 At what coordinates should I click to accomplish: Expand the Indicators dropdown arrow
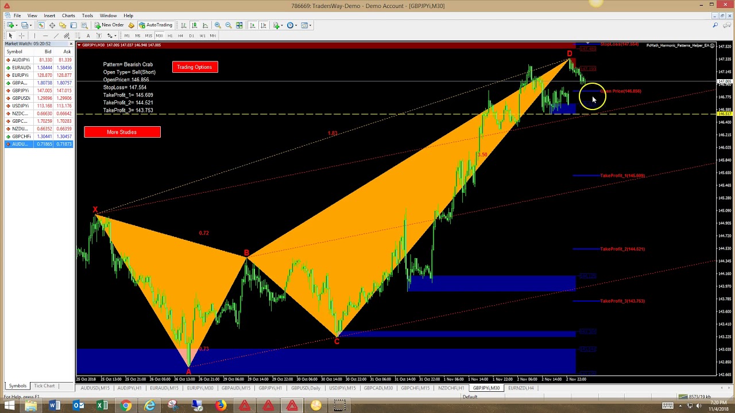pyautogui.click(x=282, y=25)
